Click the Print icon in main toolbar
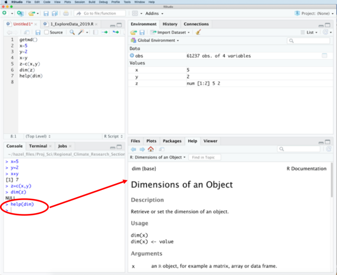Screen dimensions: 337x275 [66, 13]
